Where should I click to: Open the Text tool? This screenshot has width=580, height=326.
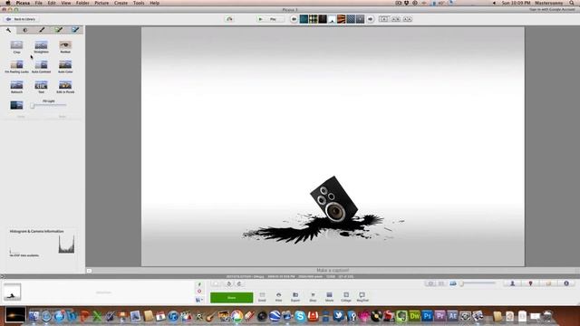[x=41, y=87]
